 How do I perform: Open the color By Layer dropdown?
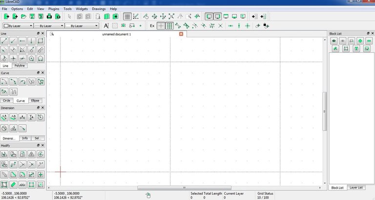pos(18,25)
